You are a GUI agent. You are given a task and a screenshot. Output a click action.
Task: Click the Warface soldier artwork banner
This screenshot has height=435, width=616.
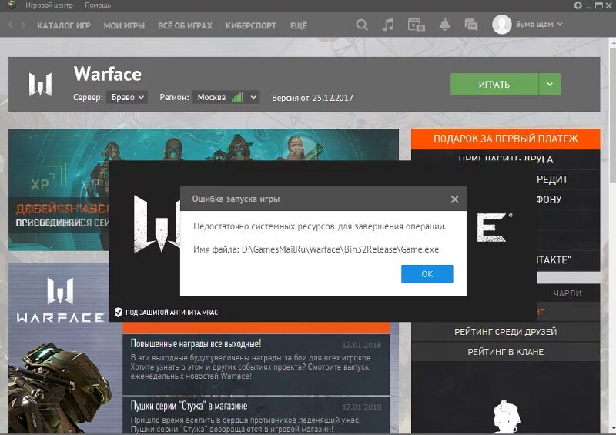(59, 348)
